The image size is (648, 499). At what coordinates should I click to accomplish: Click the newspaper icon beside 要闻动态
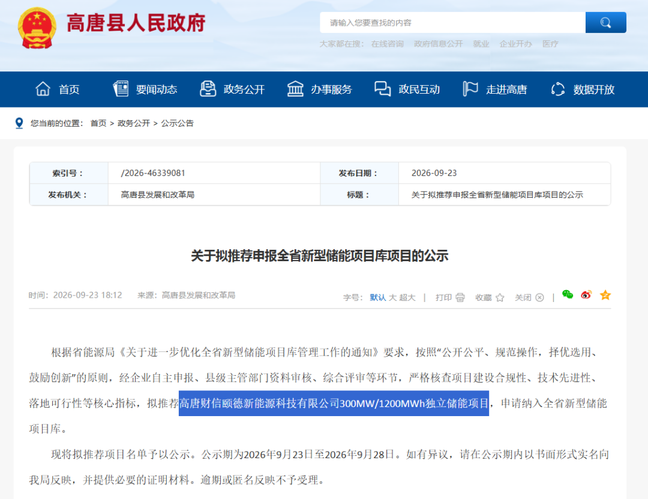click(121, 89)
